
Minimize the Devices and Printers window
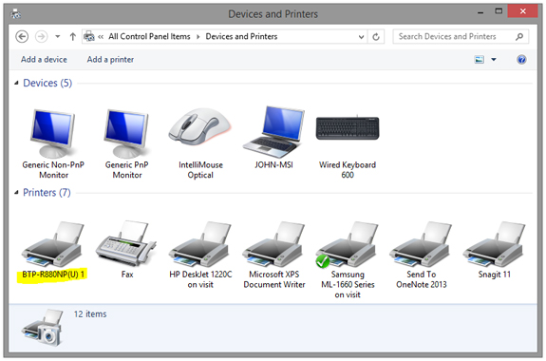pyautogui.click(x=480, y=11)
